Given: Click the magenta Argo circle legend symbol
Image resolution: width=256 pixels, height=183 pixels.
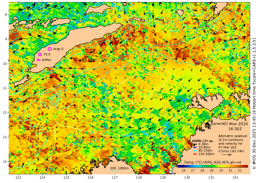Looking at the screenshot, I should pos(50,49).
